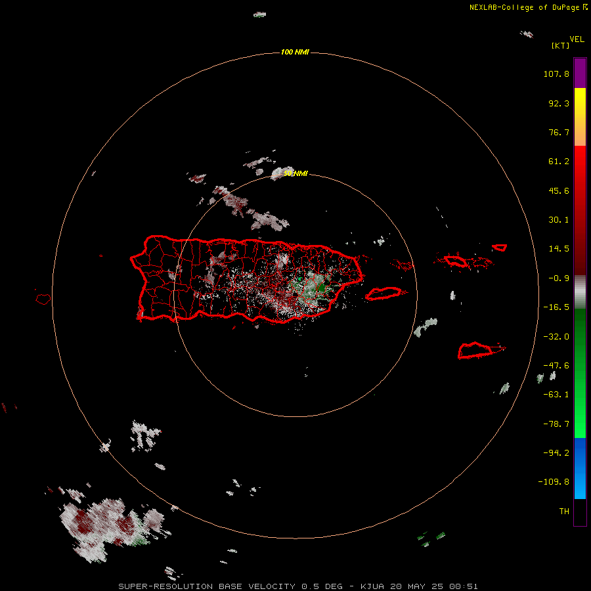This screenshot has width=591, height=591.
Task: Pick the gray segment of velocity color bar
Action: coord(580,292)
